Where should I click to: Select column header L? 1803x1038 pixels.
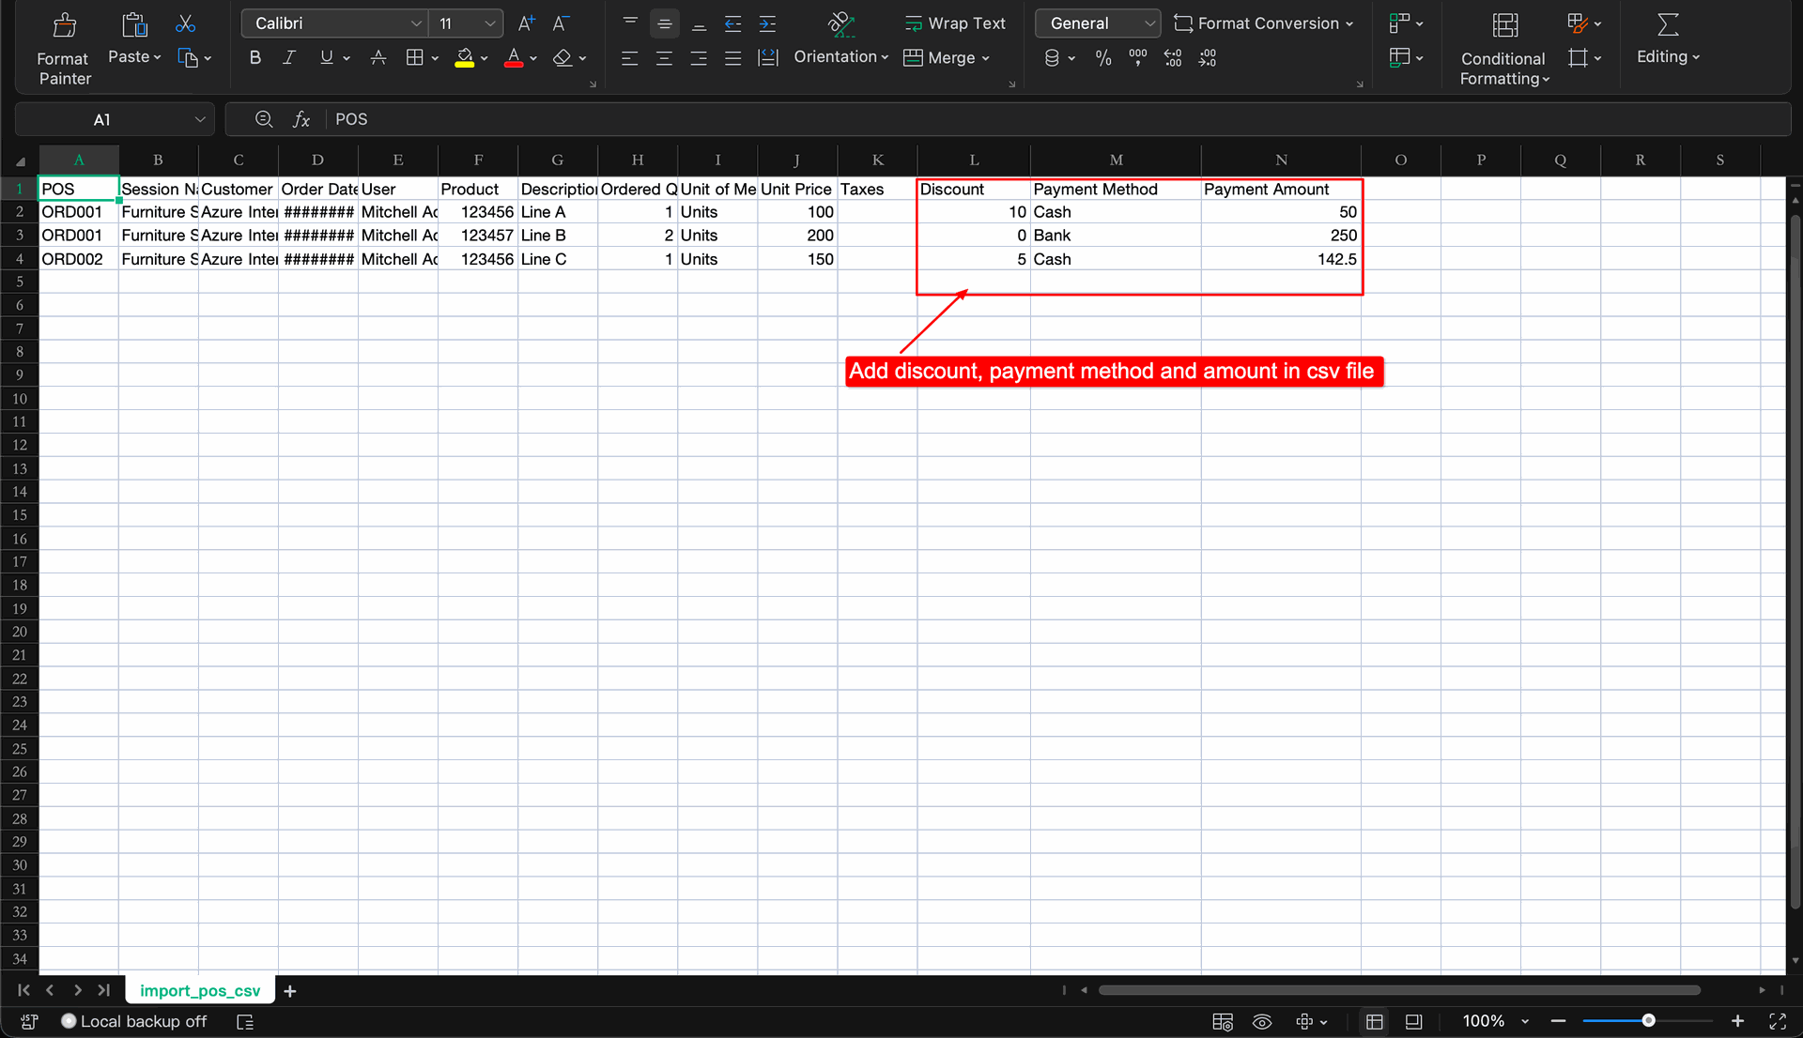tap(974, 160)
